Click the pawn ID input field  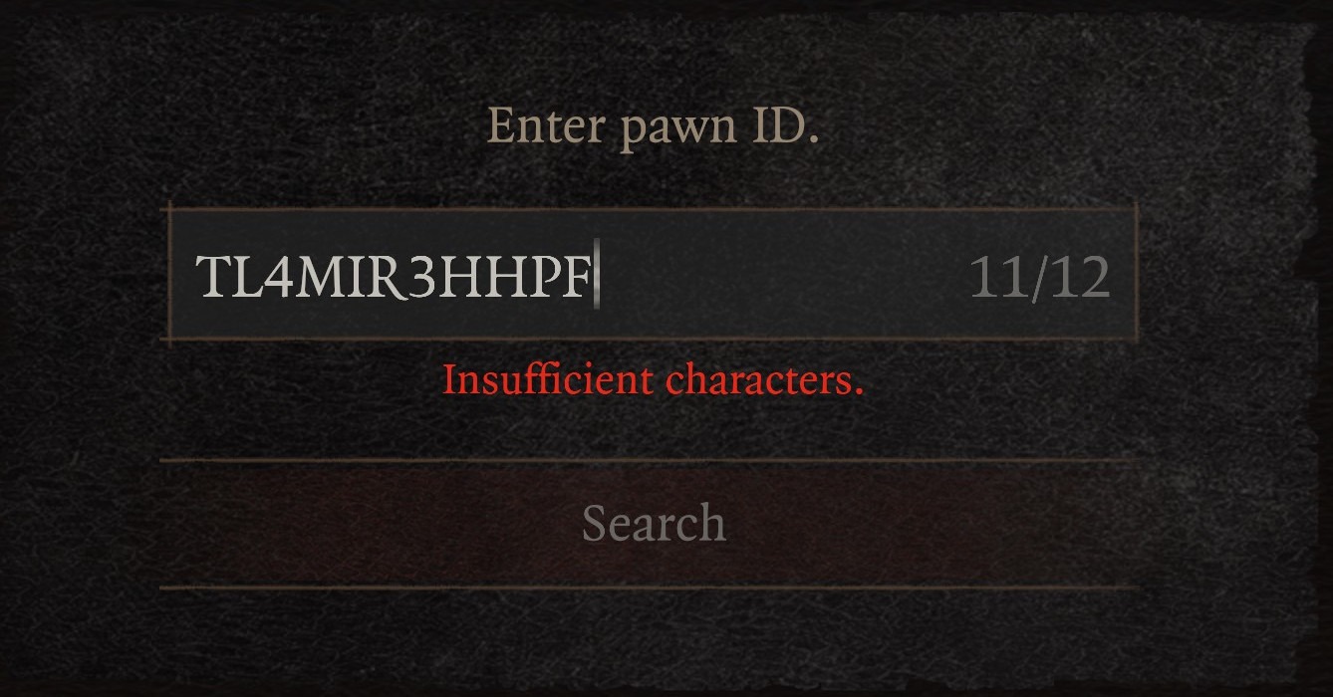click(653, 275)
